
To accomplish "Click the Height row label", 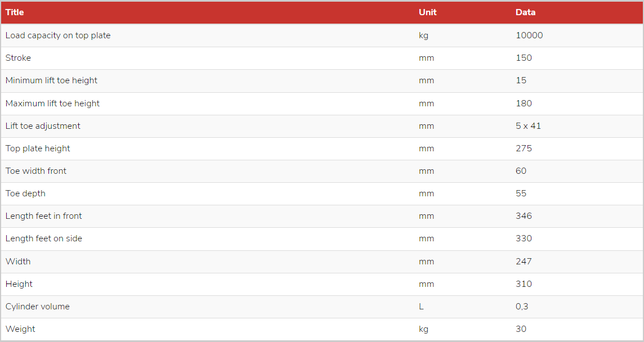I will [19, 284].
